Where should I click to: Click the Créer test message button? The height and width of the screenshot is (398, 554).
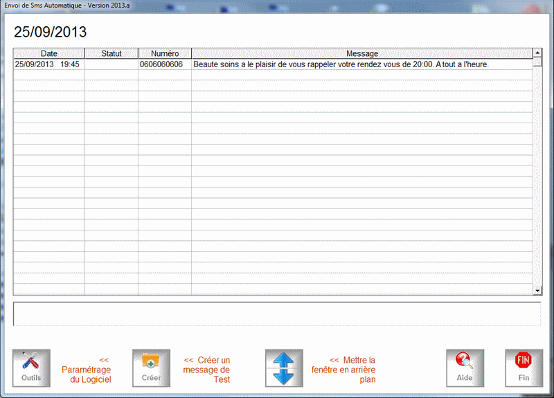[151, 368]
